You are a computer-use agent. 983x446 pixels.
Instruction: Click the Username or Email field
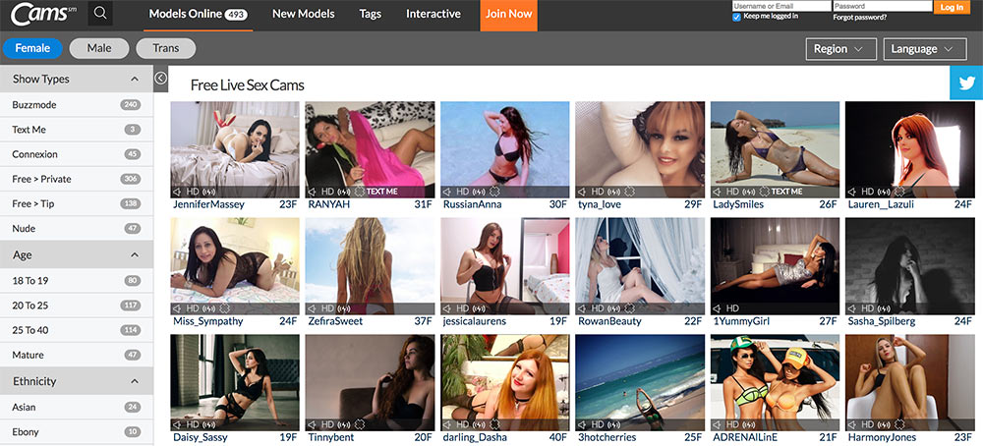(781, 6)
